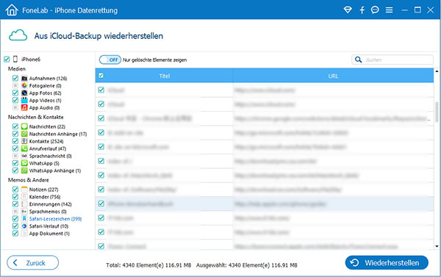Image resolution: width=441 pixels, height=277 pixels.
Task: Uncheck the Erinnerungen (142) checkbox
Action: coord(15,204)
